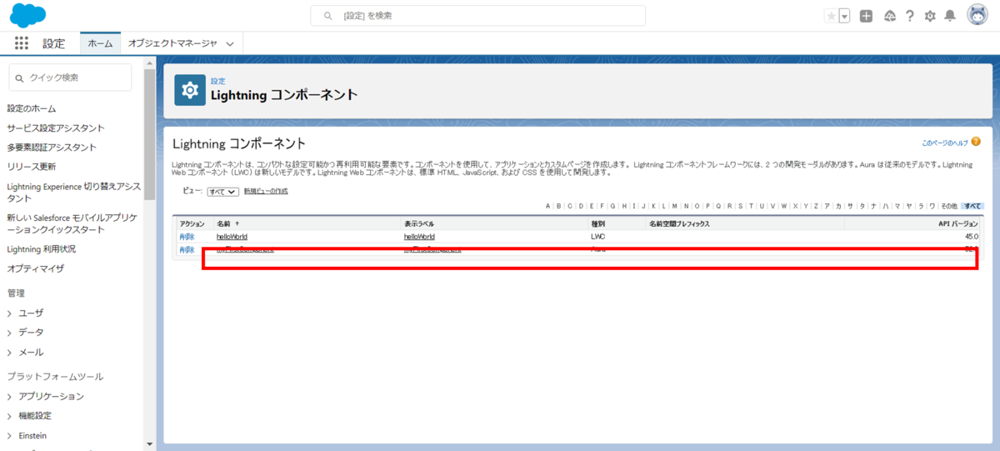This screenshot has height=451, width=1000.
Task: Open the Trailhead guidance icon
Action: pyautogui.click(x=890, y=16)
